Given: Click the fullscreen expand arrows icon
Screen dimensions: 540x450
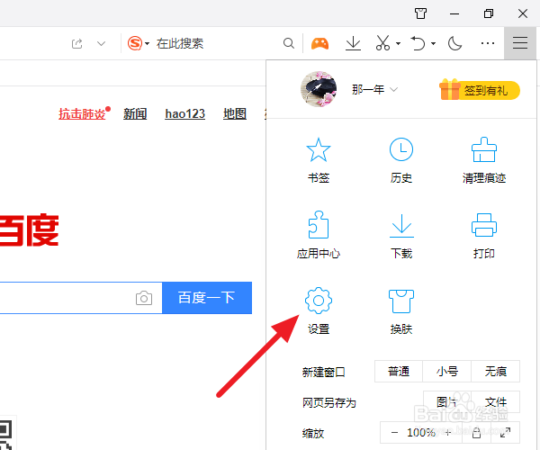Looking at the screenshot, I should pos(505,432).
